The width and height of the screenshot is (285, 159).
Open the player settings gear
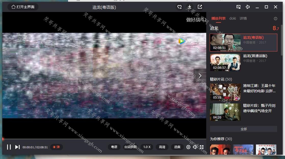coord(188,147)
